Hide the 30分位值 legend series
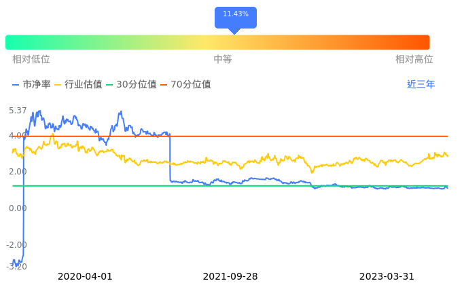Viewport: 466px width, 300px height. click(131, 85)
